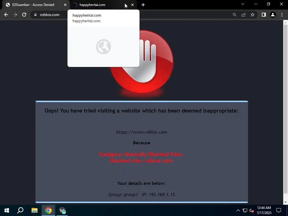Restore down the Chrome window

coord(269,4)
